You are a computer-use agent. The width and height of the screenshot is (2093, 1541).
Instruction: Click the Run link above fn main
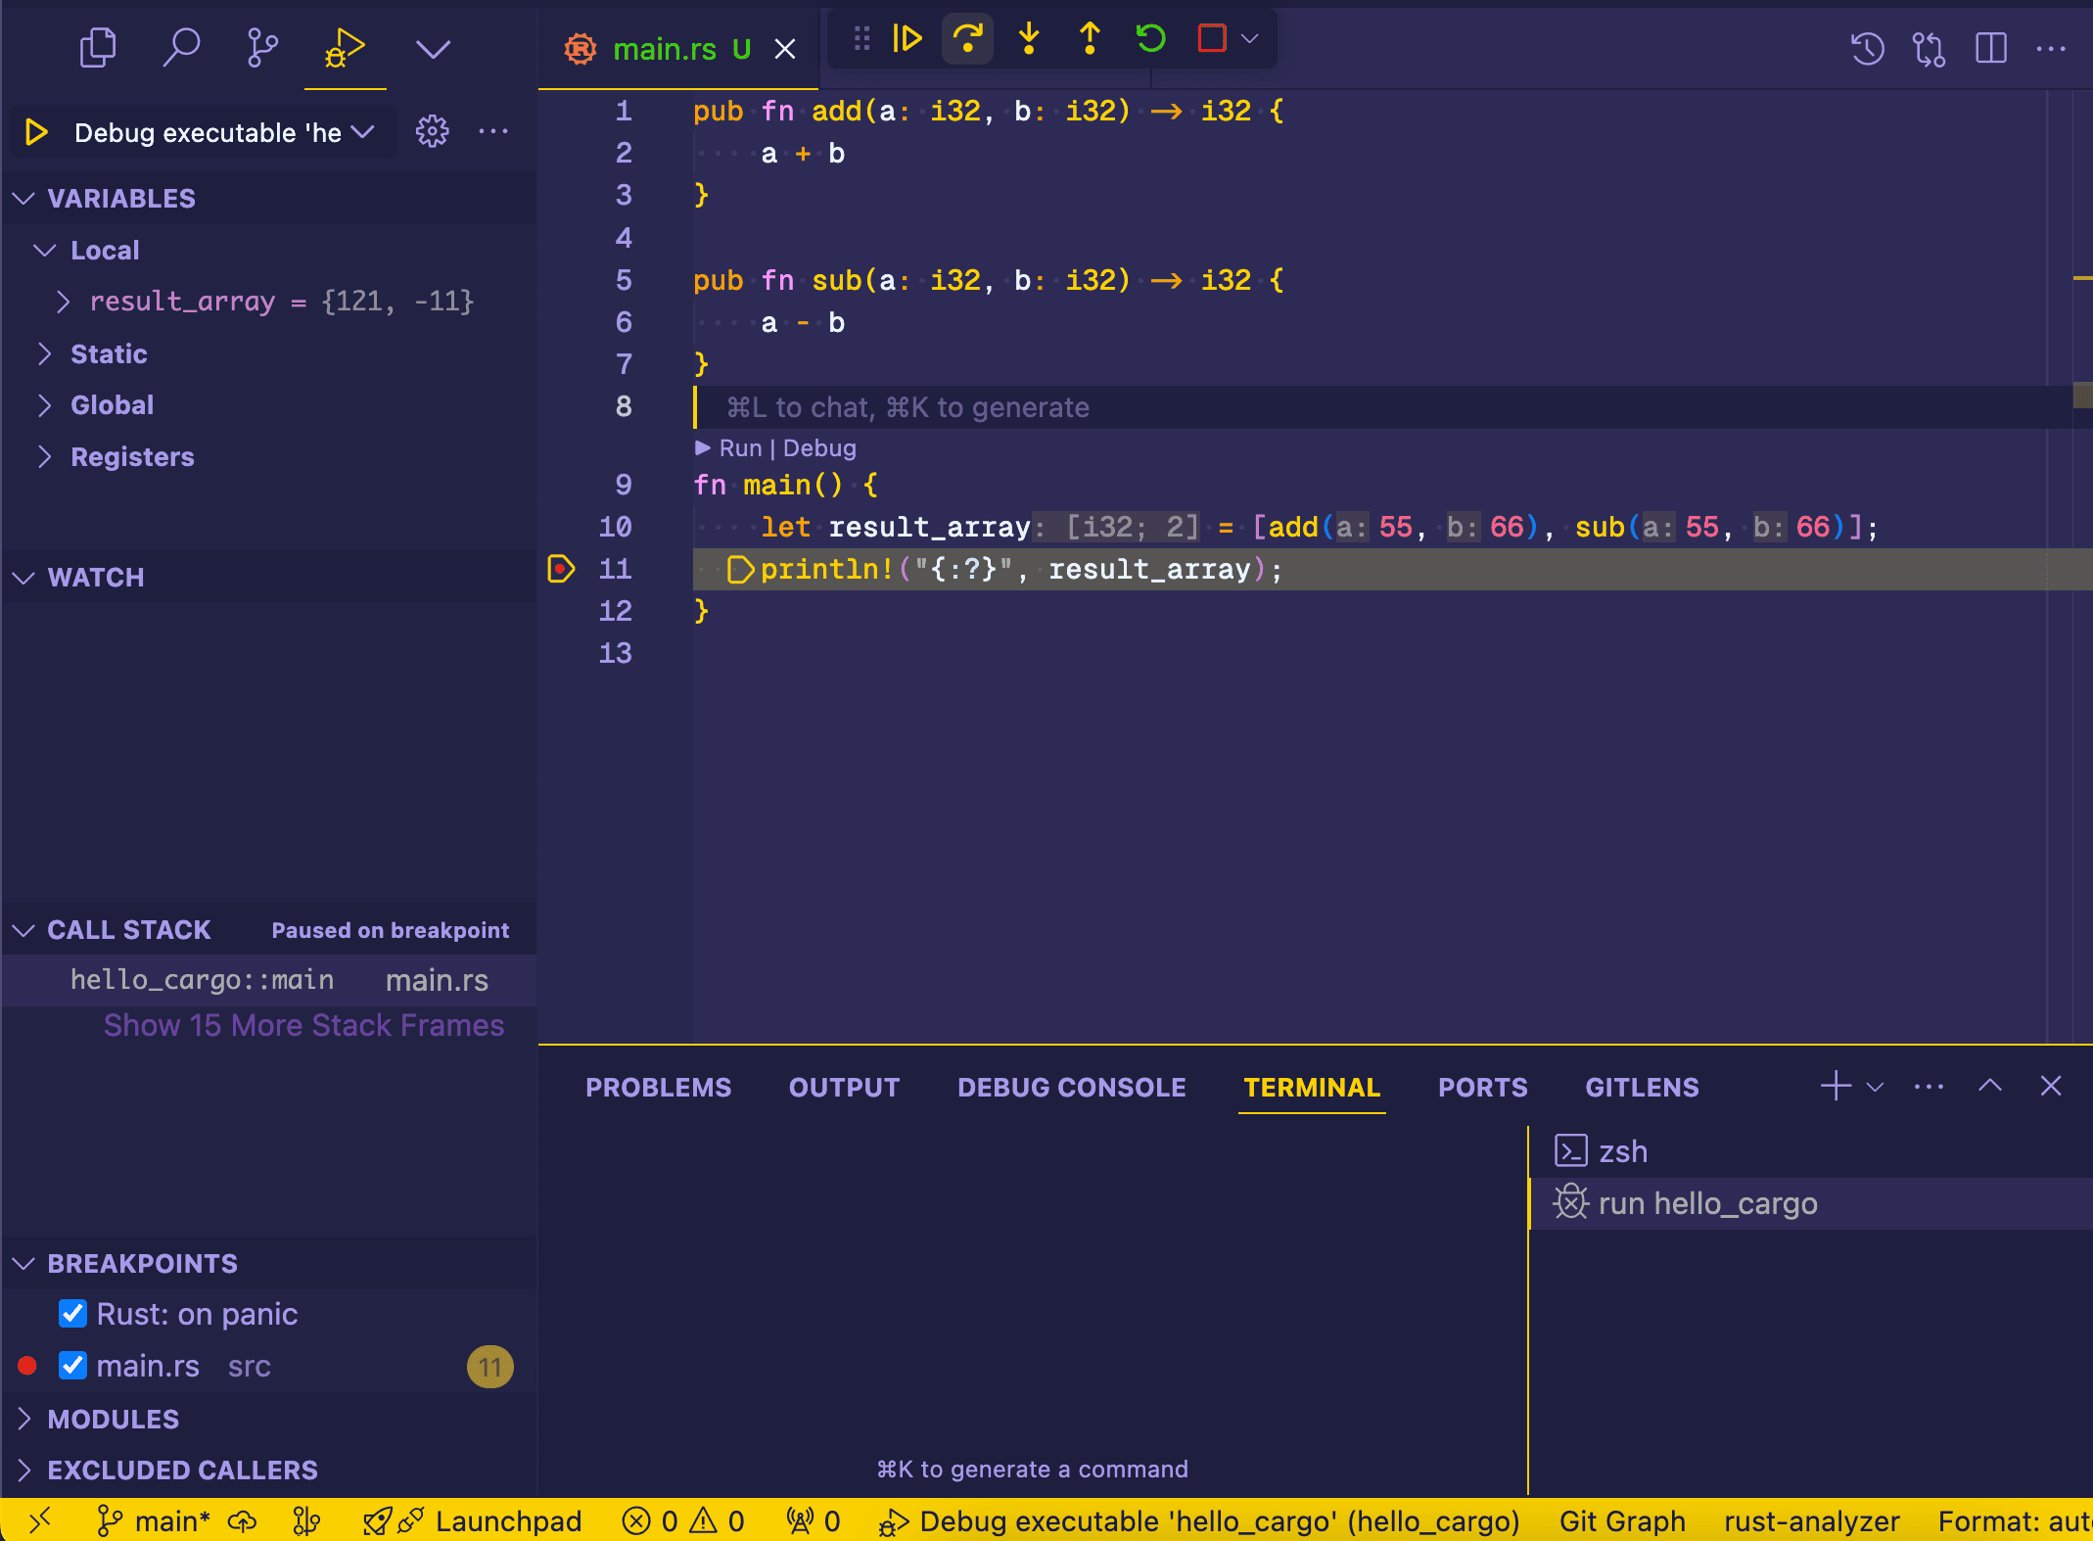(742, 447)
